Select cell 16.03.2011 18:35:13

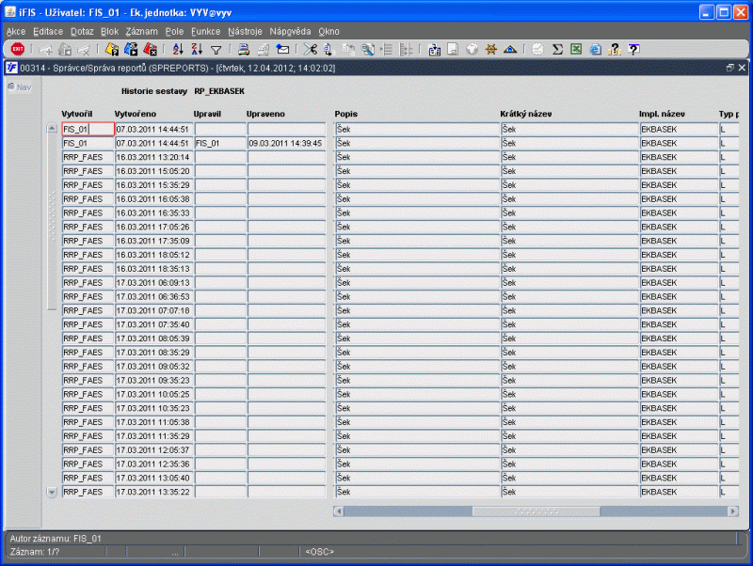click(x=154, y=269)
